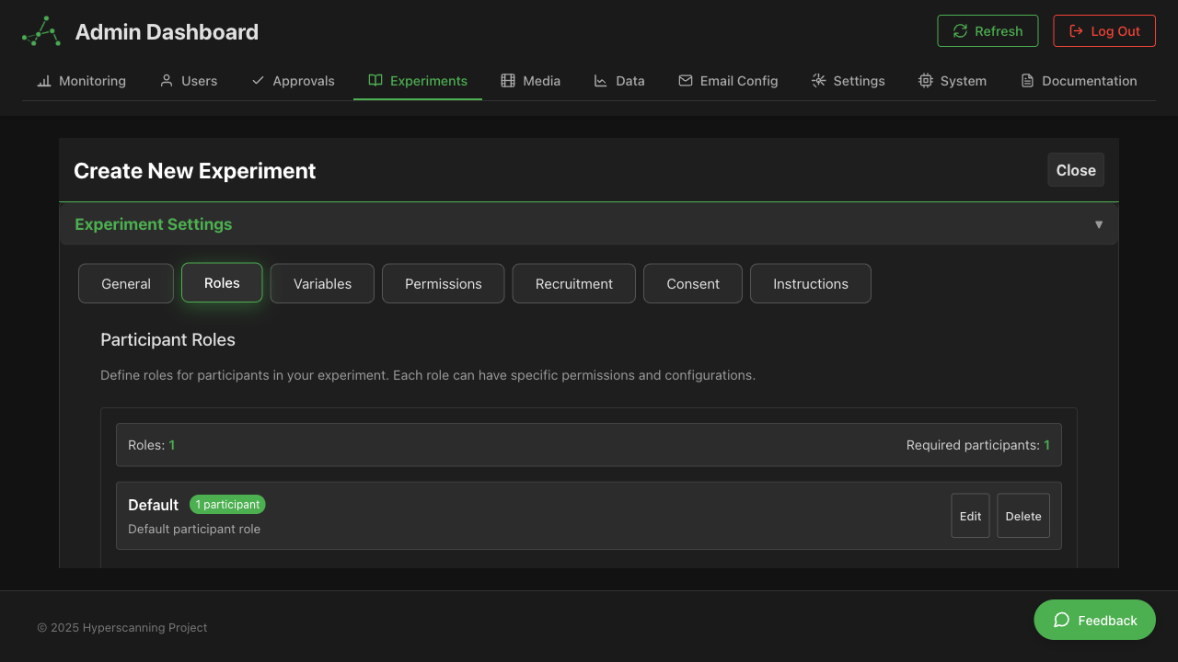Expand the Experiment Settings header chevron
Image resolution: width=1178 pixels, height=662 pixels.
click(1098, 223)
